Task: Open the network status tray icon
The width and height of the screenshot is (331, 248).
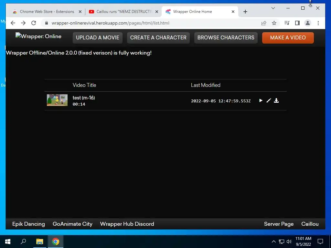Action: pos(282,242)
